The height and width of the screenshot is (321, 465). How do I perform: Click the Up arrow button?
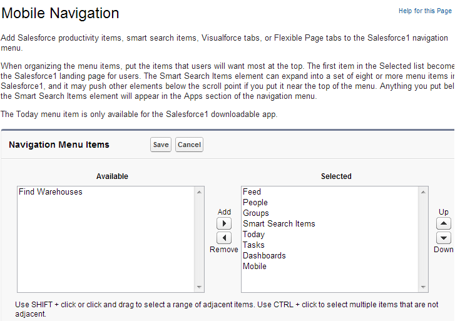pyautogui.click(x=443, y=223)
